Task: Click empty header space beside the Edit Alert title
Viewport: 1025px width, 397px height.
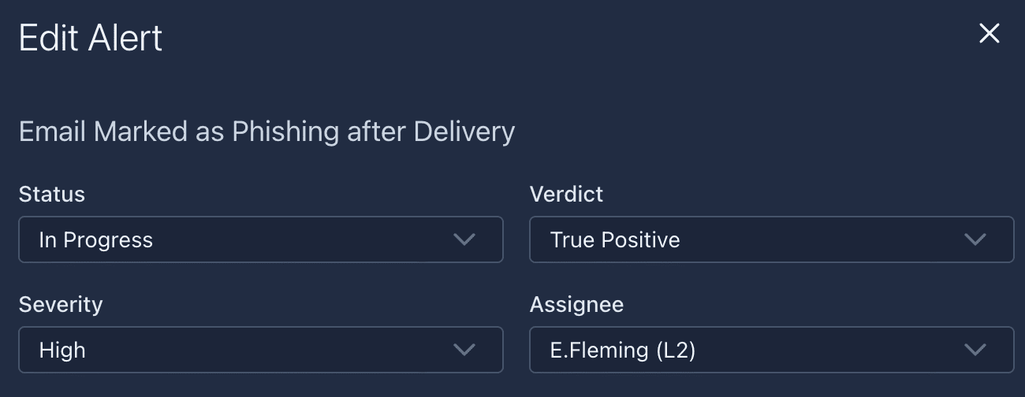Action: coord(552,38)
